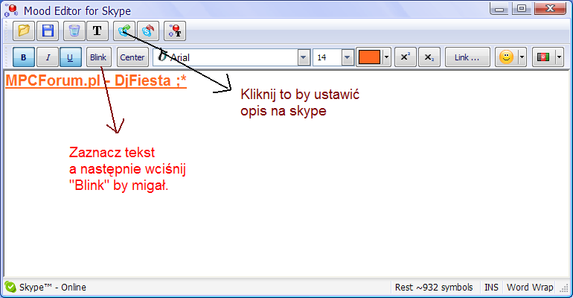Screen dimensions: 573x298
Task: Insert the flag icon
Action: point(543,57)
